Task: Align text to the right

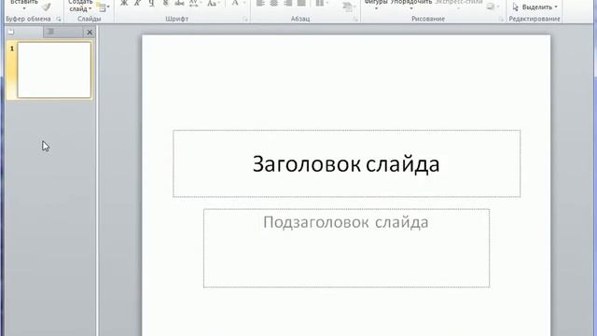Action: point(288,4)
